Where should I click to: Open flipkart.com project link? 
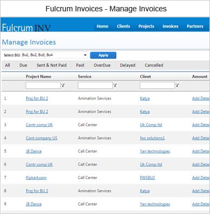coord(36,178)
